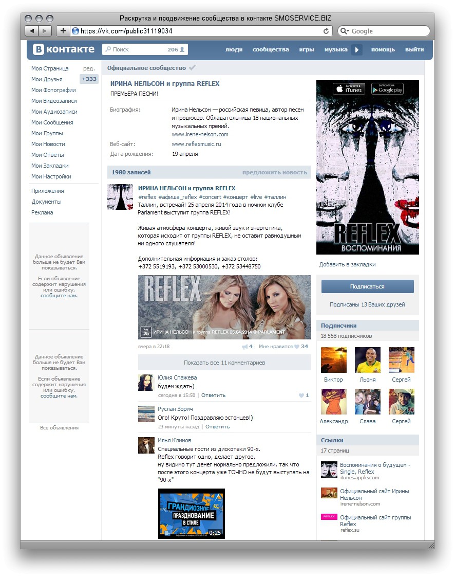Click the globe icon in address bar
This screenshot has width=455, height=577.
click(x=75, y=31)
